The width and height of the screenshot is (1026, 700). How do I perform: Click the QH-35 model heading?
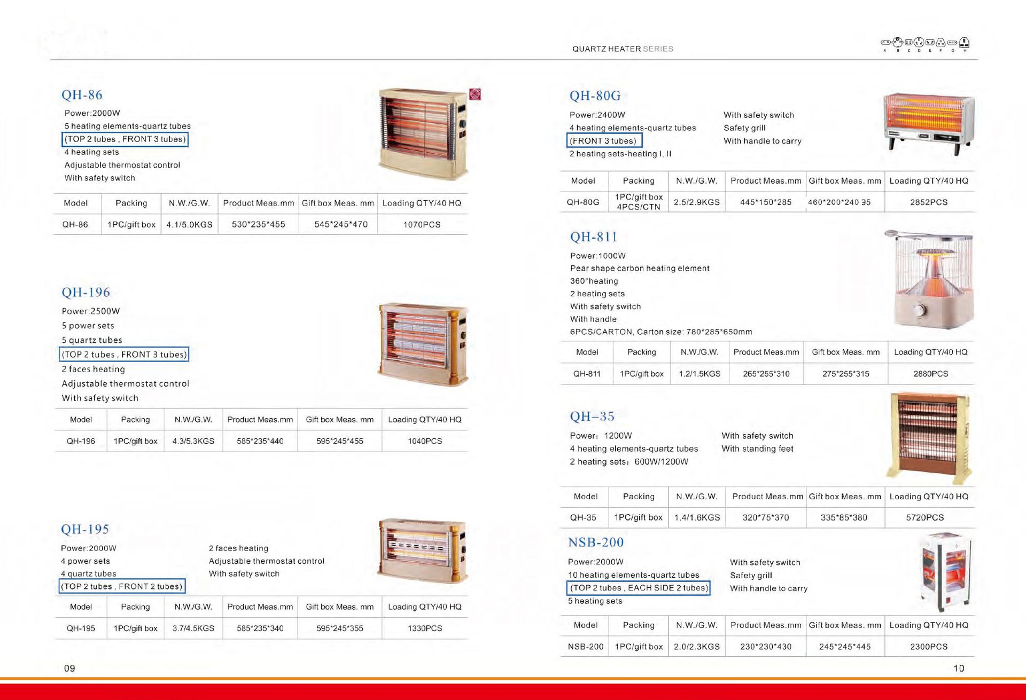click(592, 416)
